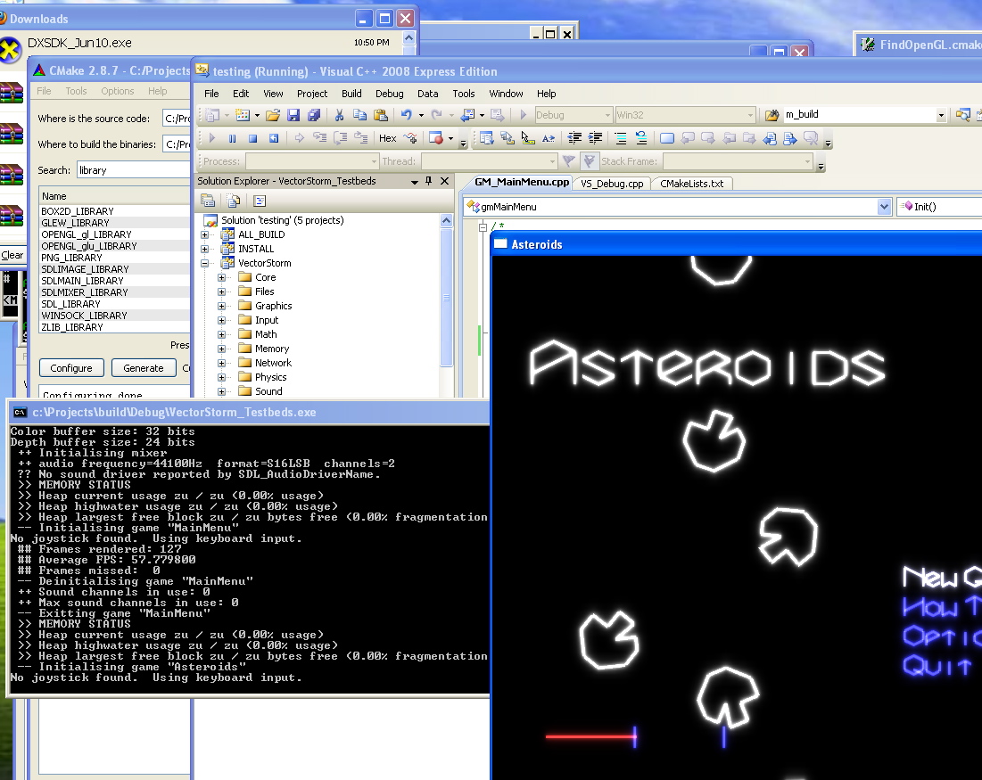982x780 pixels.
Task: Click the Navigate Backward icon
Action: [x=467, y=115]
